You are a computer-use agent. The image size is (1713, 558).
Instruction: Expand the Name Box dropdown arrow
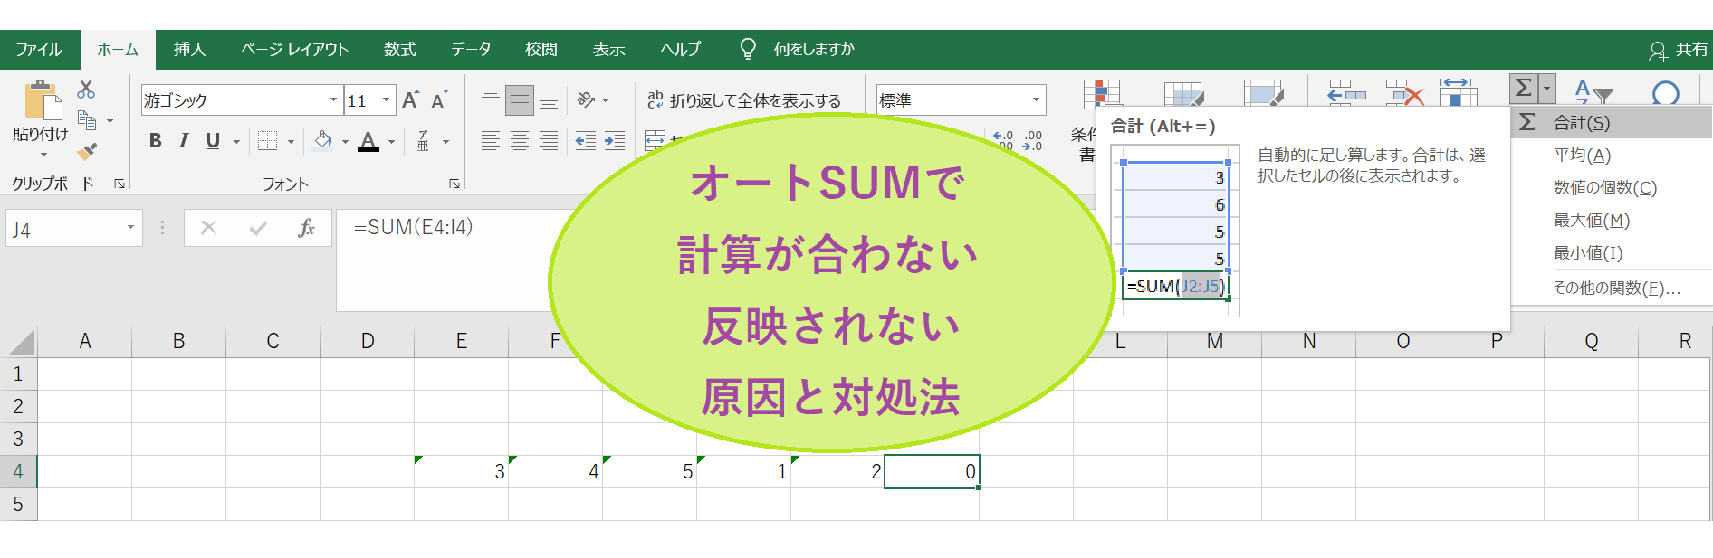pyautogui.click(x=130, y=228)
